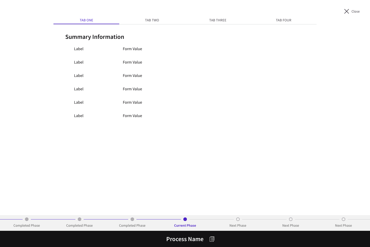This screenshot has width=370, height=247.
Task: Switch to TAB FOUR
Action: [283, 20]
